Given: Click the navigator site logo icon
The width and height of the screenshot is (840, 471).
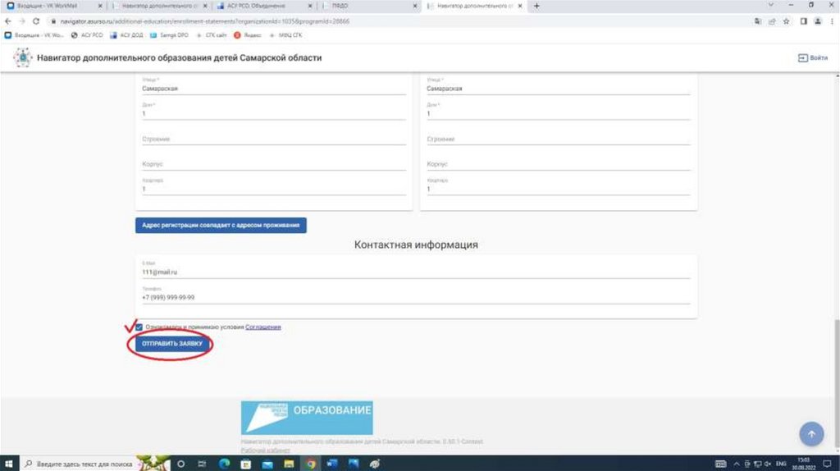Looking at the screenshot, I should (x=22, y=57).
